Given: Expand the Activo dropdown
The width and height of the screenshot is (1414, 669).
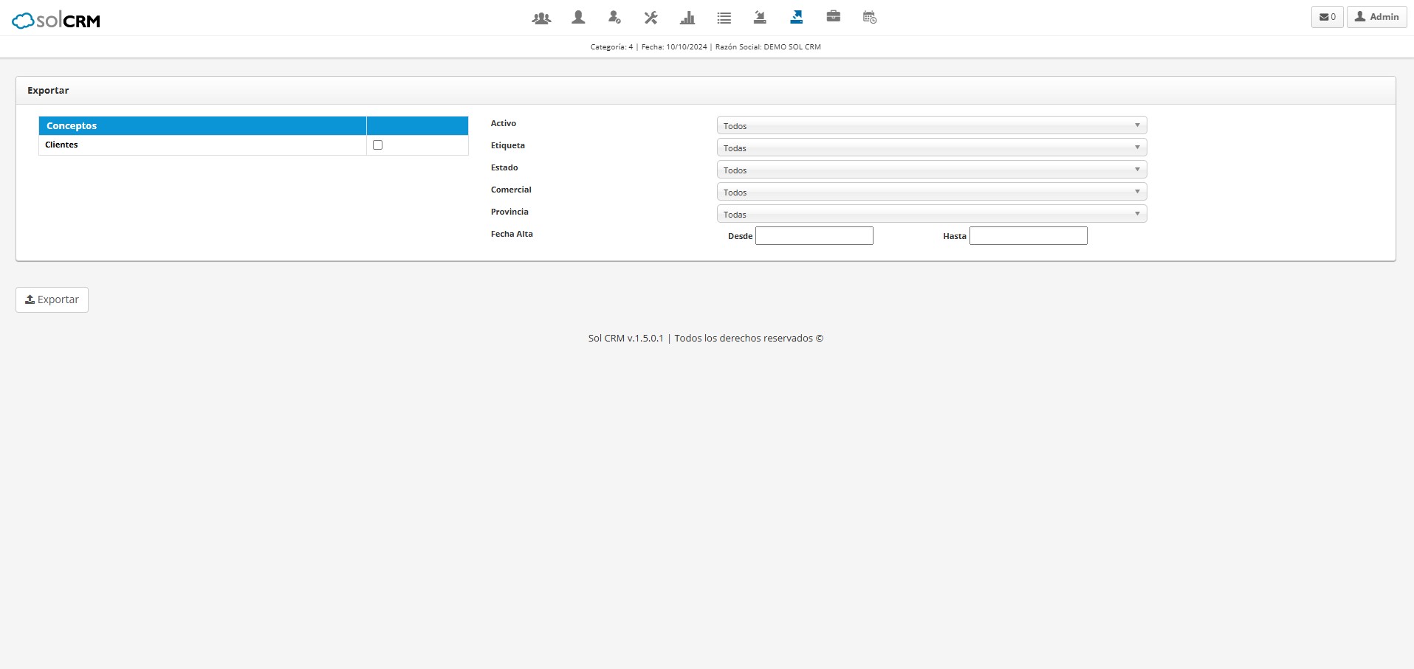Looking at the screenshot, I should click(x=931, y=126).
